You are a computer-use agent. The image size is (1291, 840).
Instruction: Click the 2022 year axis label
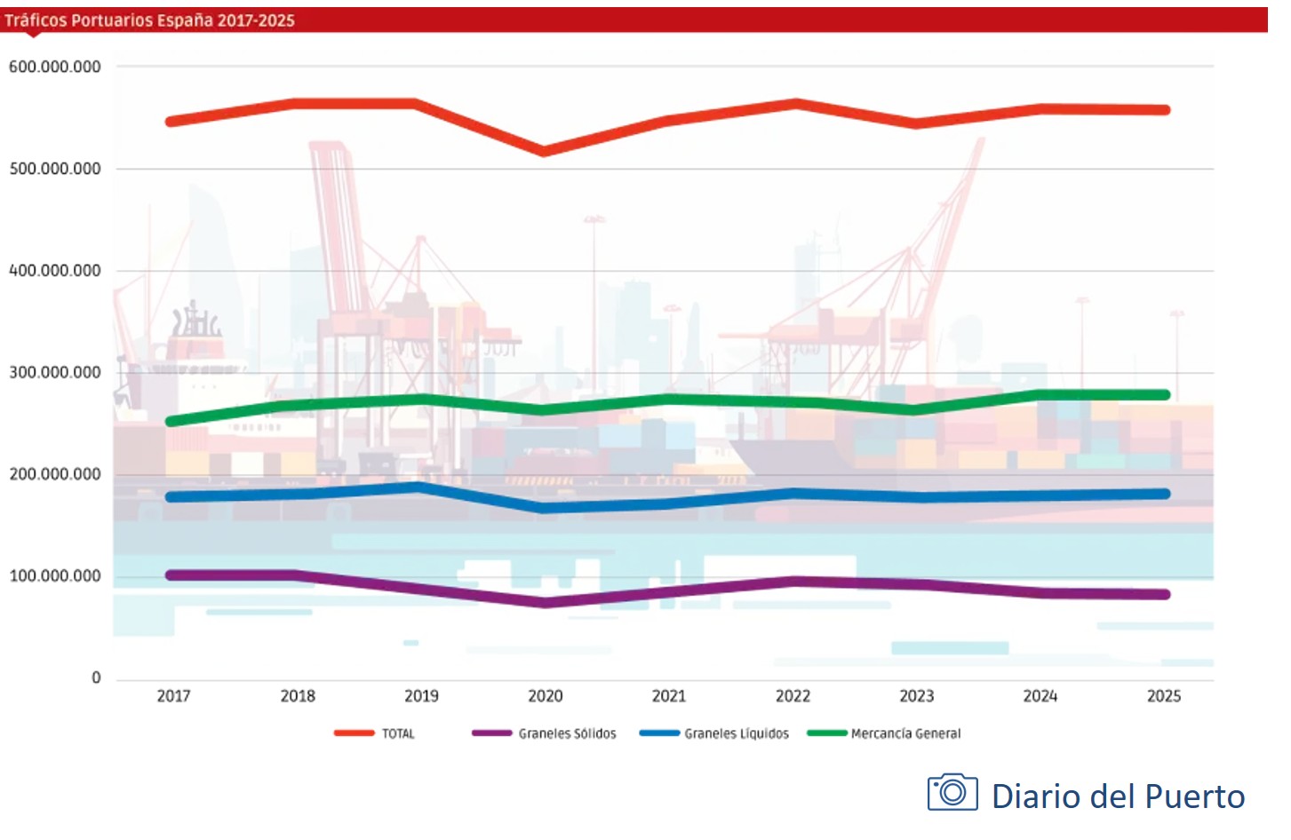(x=793, y=696)
